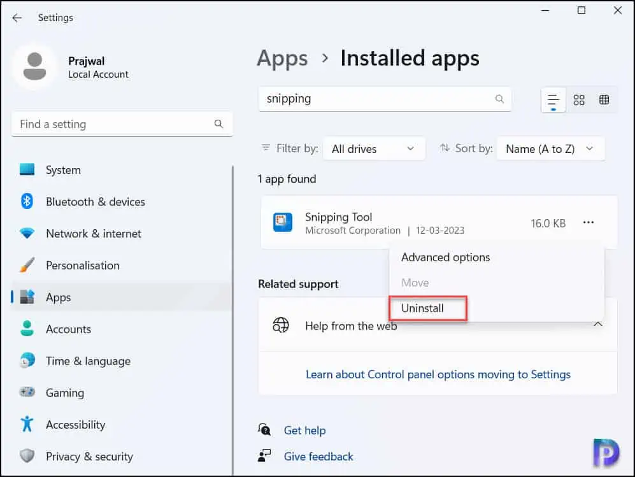Collapse the Help from the web section
This screenshot has width=635, height=477.
pyautogui.click(x=598, y=324)
